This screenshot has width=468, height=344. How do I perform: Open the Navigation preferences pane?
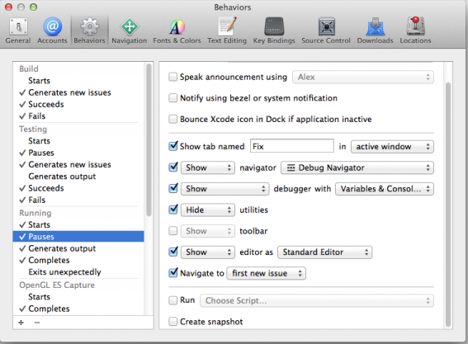(130, 31)
